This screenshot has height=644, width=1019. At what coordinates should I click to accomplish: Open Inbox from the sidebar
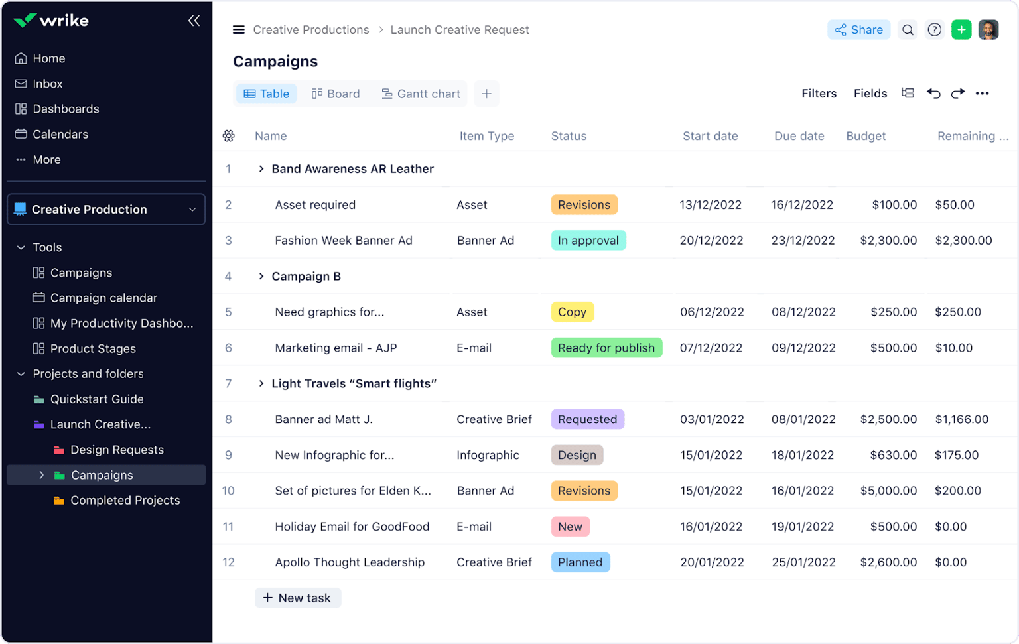point(46,83)
